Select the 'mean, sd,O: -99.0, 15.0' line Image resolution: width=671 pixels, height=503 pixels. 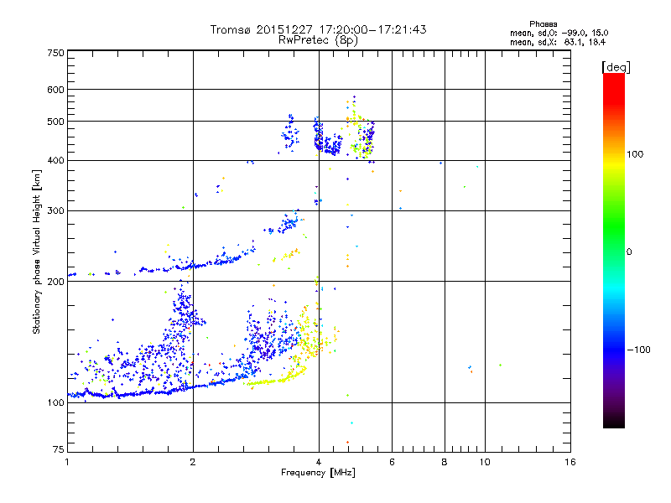coord(559,33)
